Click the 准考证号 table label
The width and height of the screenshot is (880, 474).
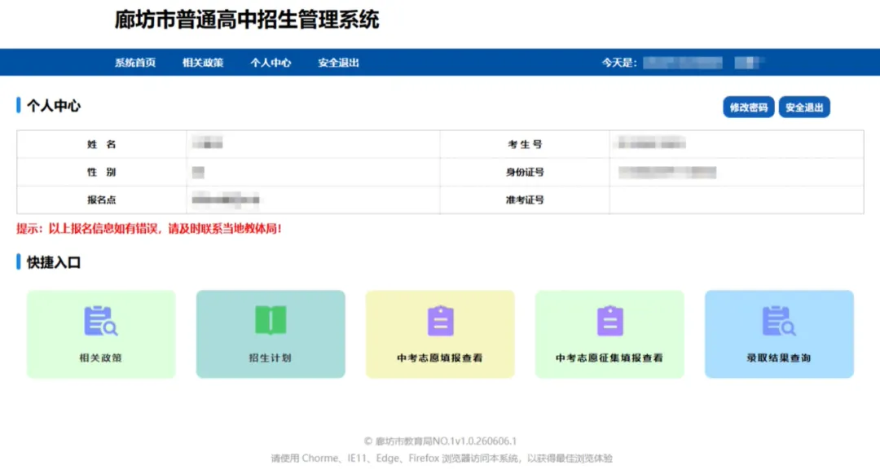[x=525, y=200]
